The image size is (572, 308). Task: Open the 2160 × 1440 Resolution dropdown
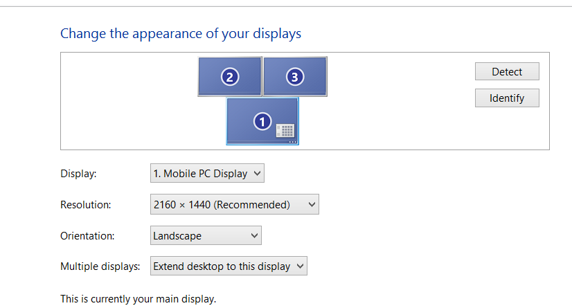point(235,204)
